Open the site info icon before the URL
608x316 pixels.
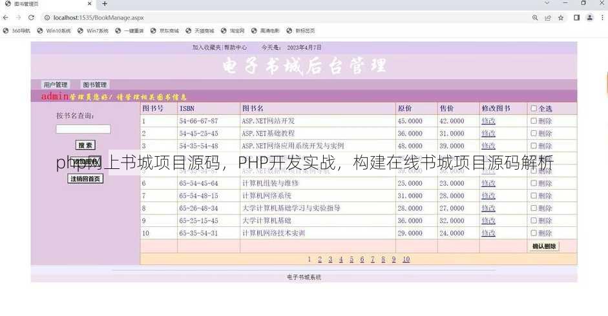tap(47, 17)
